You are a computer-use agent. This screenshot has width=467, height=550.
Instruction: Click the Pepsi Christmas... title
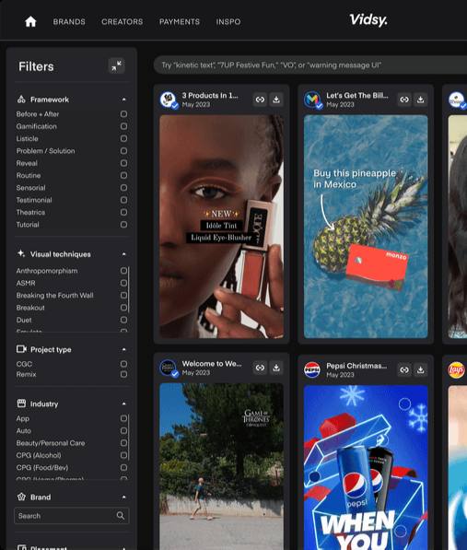click(356, 366)
